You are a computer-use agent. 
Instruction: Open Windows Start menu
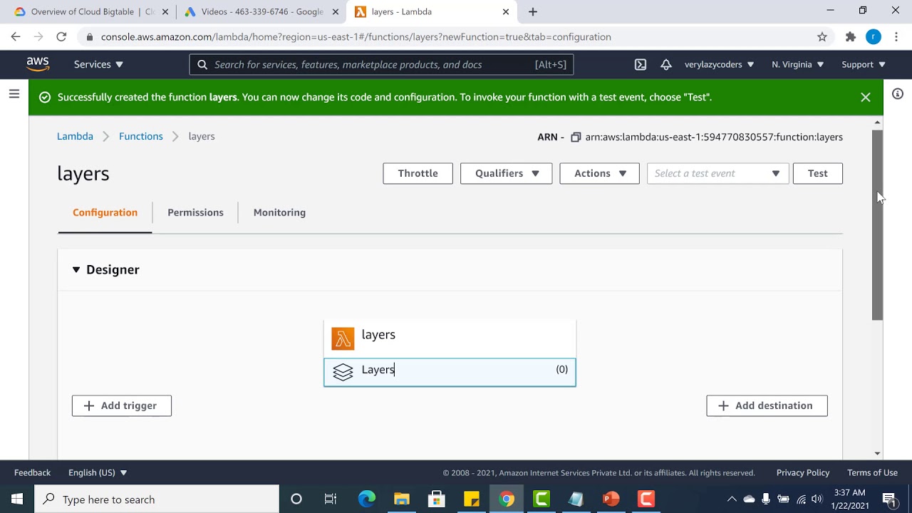(17, 499)
